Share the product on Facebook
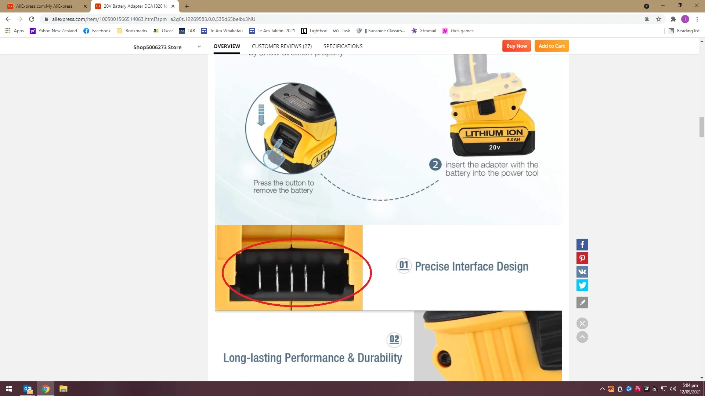 (582, 245)
